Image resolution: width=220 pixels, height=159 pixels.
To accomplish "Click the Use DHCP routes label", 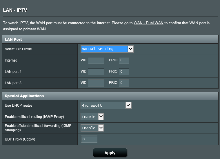I will pyautogui.click(x=19, y=106).
